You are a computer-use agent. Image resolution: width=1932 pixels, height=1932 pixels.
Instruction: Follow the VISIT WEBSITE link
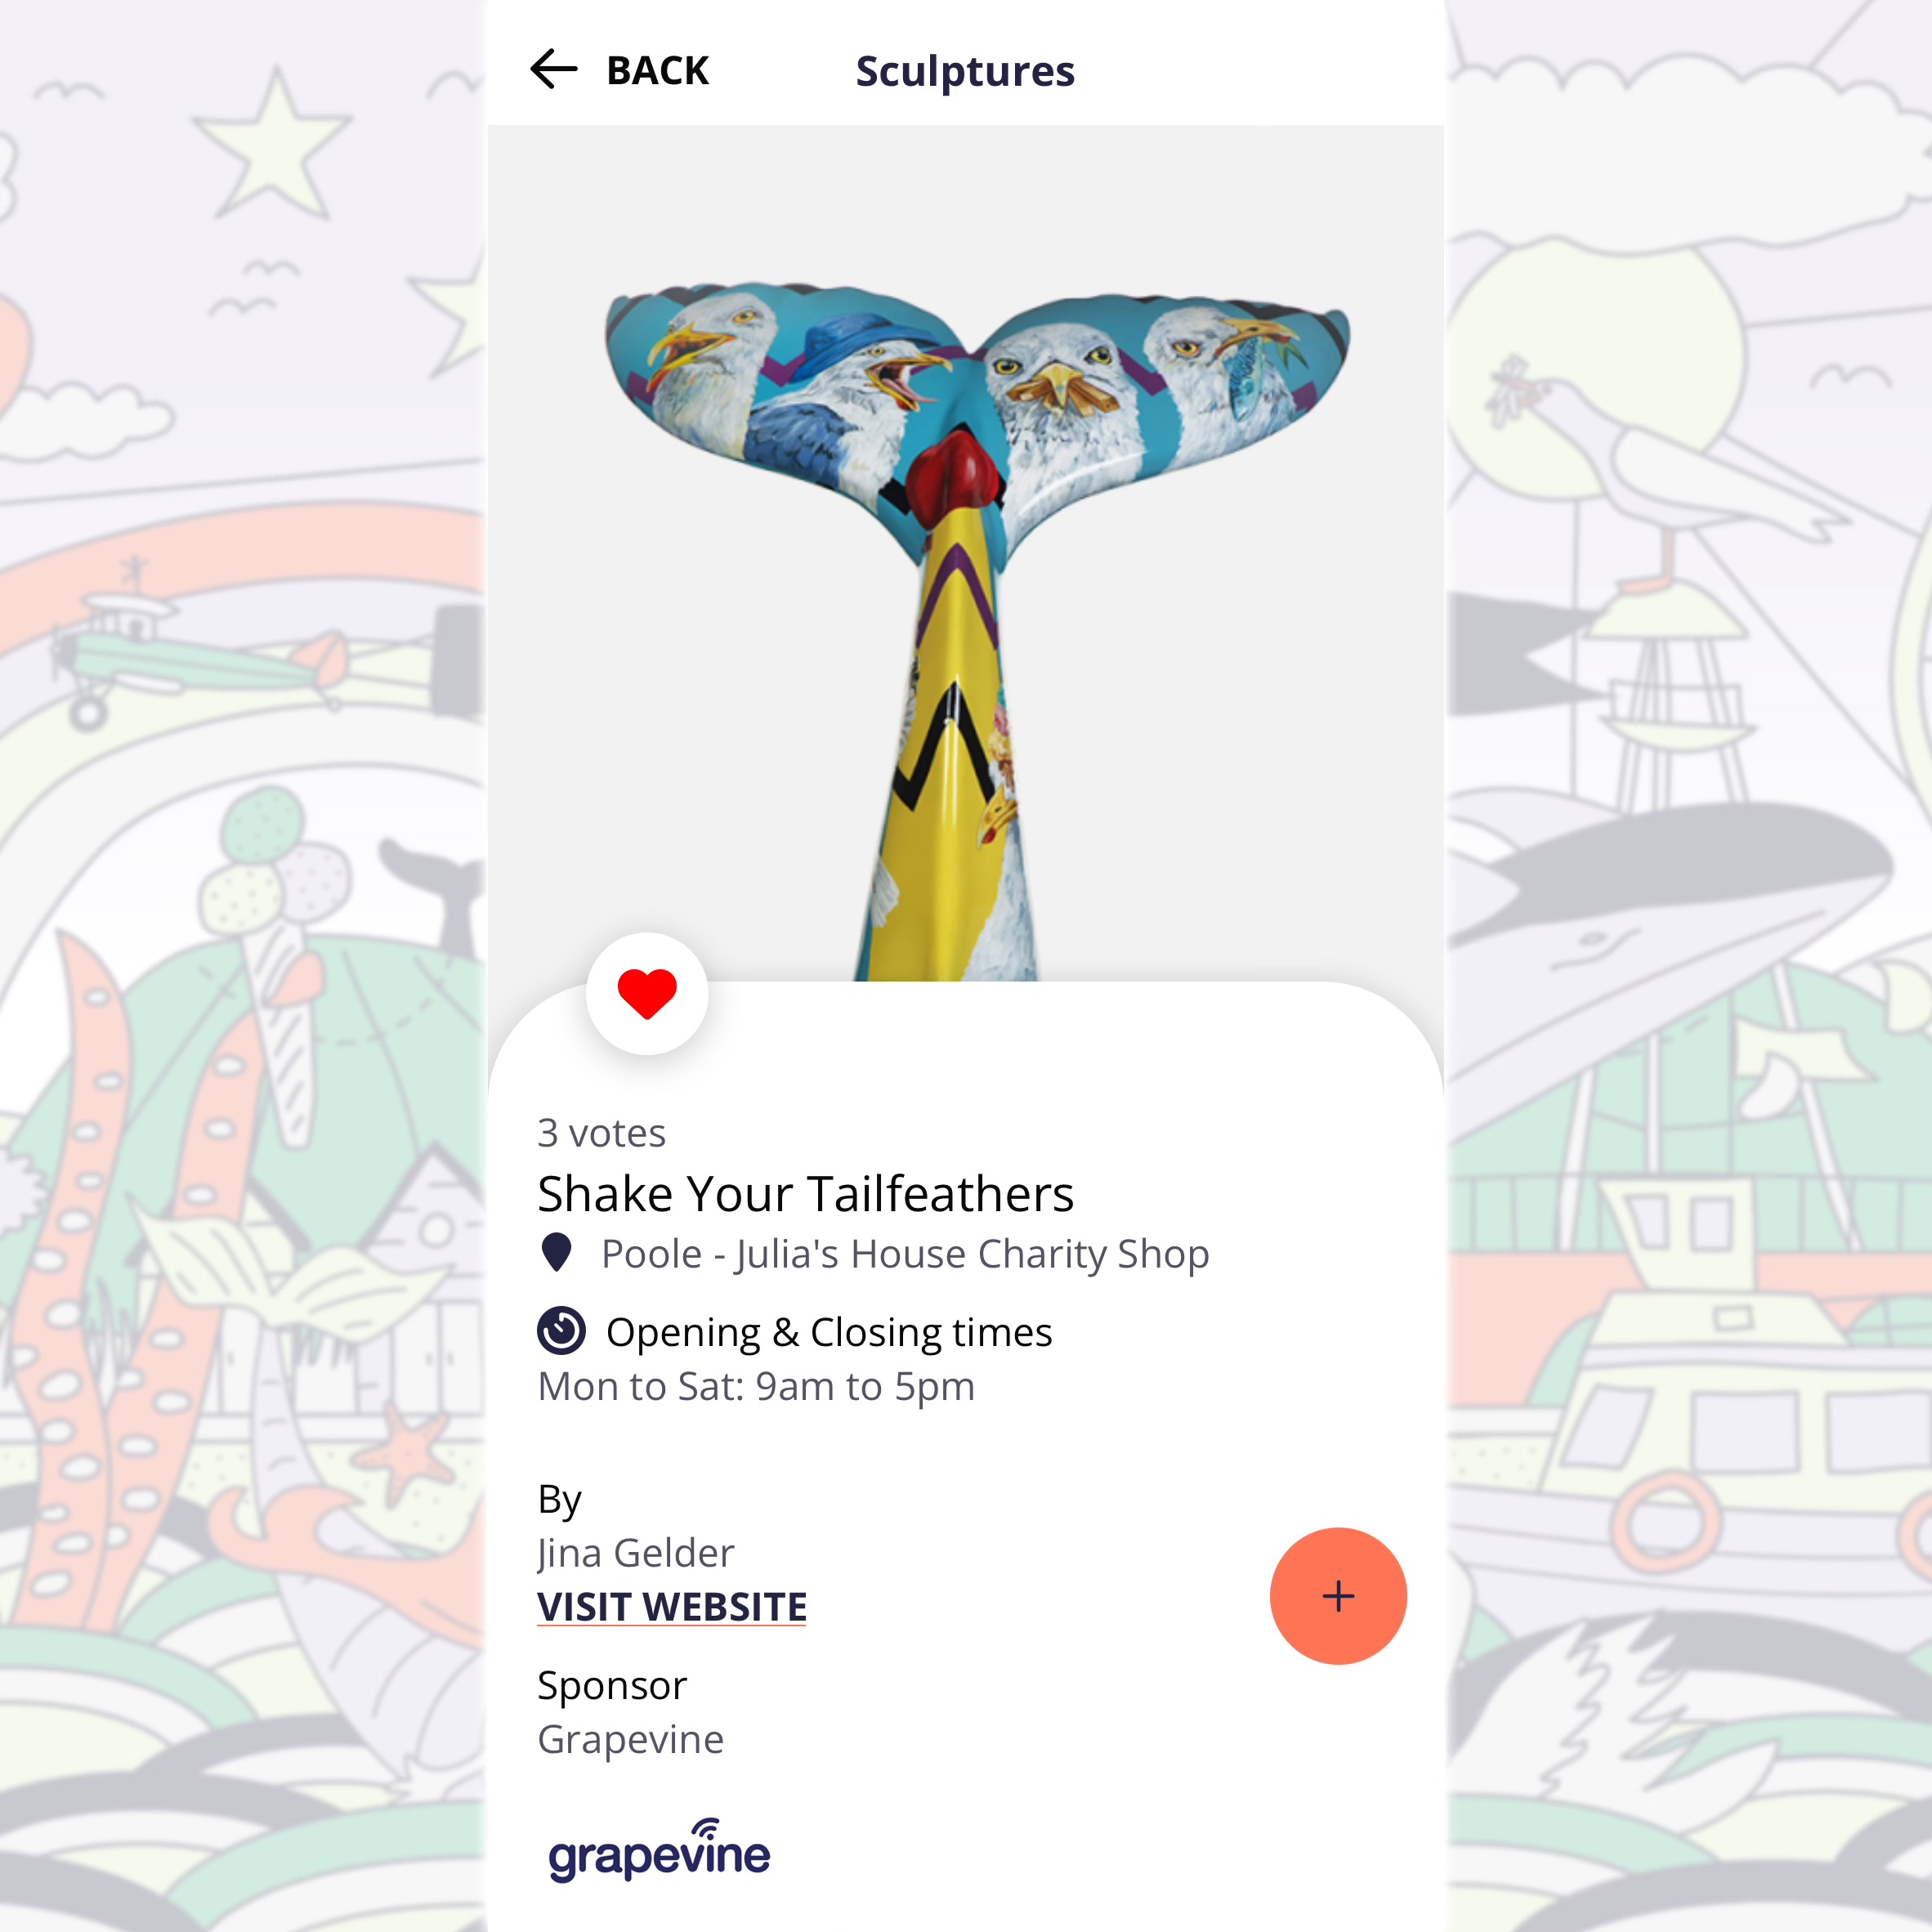tap(672, 1607)
